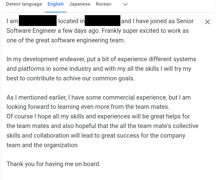Switch to the Detect language tab
The image size is (216, 180).
24,4
